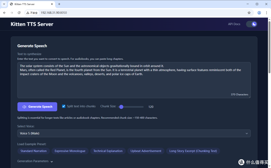Open the API Docs link
The image size is (271, 168).
(x=234, y=24)
